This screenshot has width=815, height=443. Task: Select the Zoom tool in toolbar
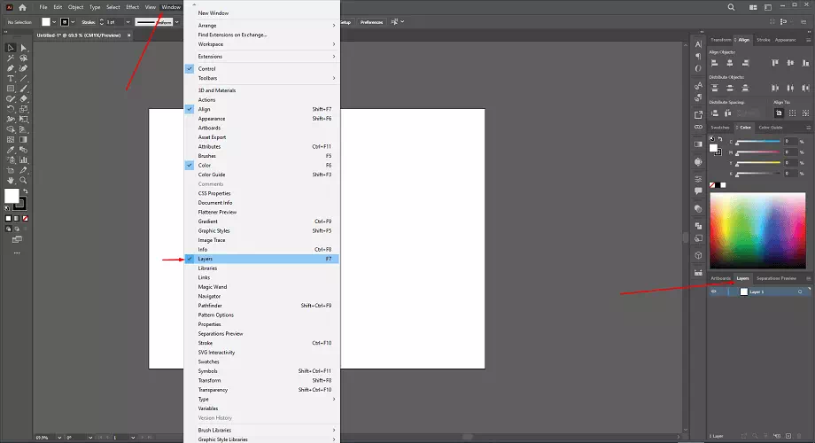(23, 181)
